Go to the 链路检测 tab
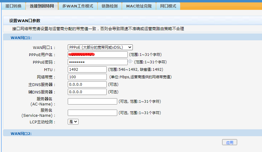This screenshot has width=262, height=152. coord(110,6)
